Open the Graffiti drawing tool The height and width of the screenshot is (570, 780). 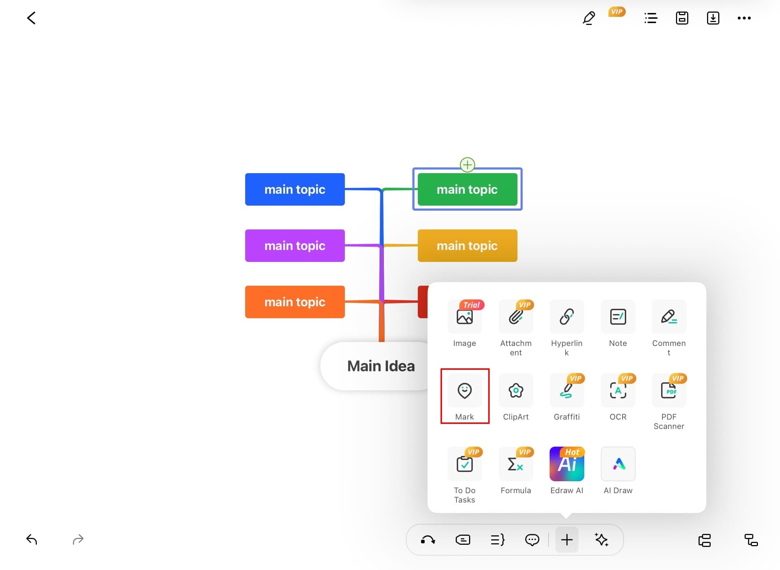tap(567, 391)
